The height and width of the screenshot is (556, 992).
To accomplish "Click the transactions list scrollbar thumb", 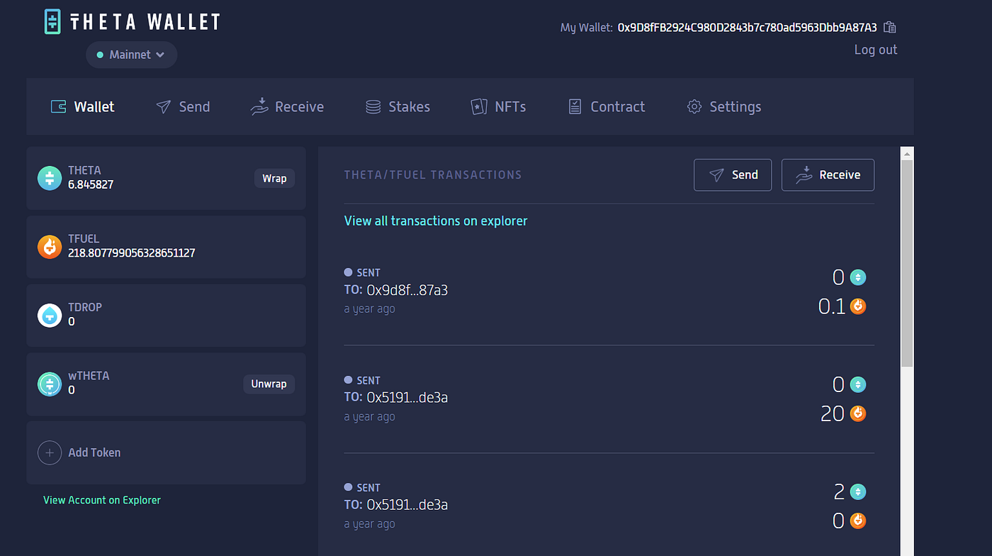I will [907, 263].
